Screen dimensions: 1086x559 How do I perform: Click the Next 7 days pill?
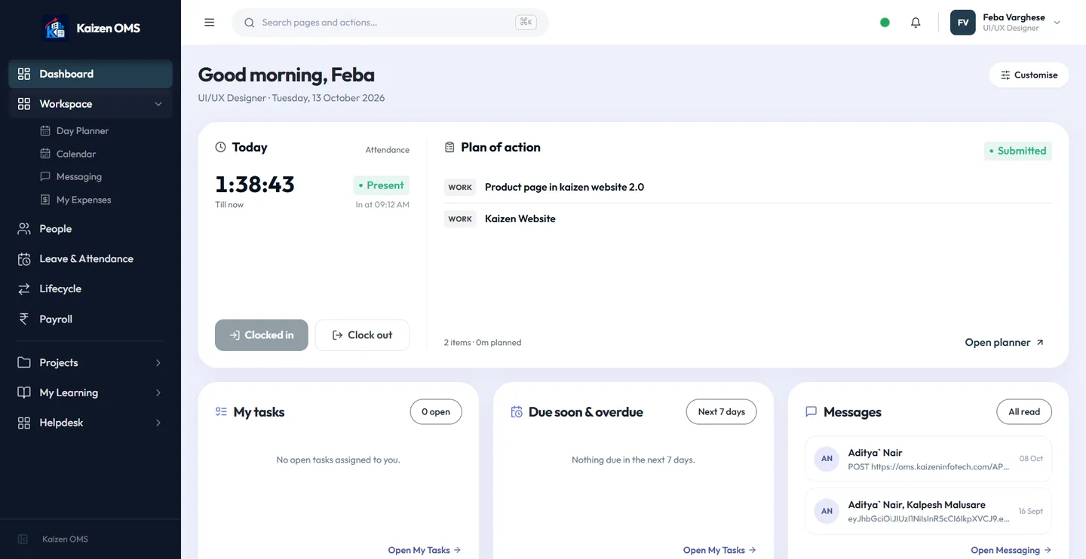click(x=721, y=412)
